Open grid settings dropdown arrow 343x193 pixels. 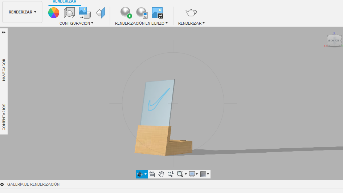pos(208,174)
